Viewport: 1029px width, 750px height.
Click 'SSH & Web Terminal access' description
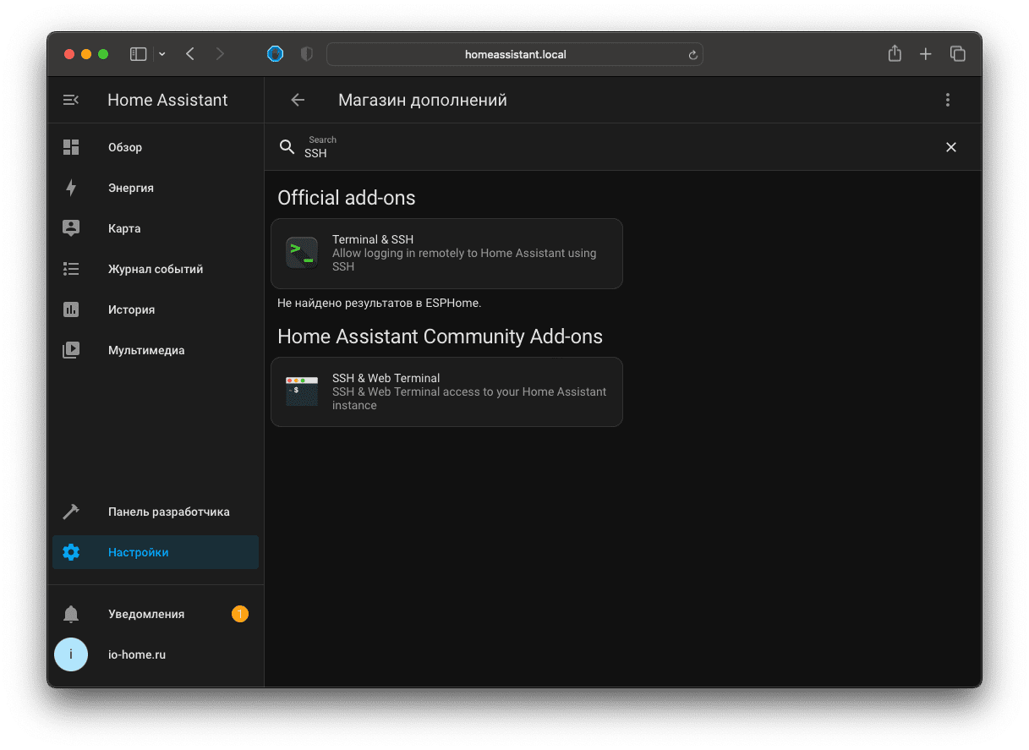(469, 398)
